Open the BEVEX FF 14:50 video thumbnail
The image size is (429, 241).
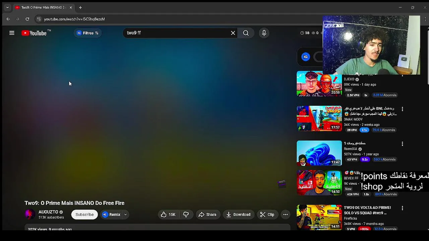click(x=319, y=183)
